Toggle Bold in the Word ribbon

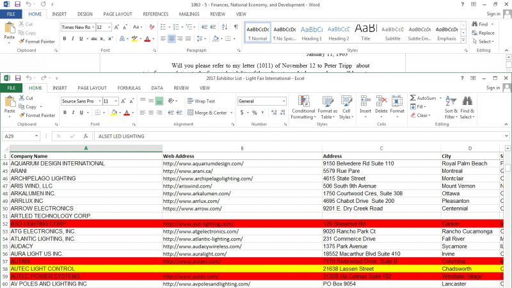(x=65, y=38)
